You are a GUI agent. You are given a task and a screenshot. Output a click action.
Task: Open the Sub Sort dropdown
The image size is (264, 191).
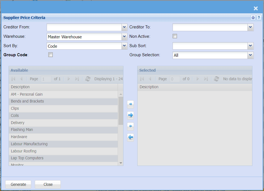[x=250, y=46]
